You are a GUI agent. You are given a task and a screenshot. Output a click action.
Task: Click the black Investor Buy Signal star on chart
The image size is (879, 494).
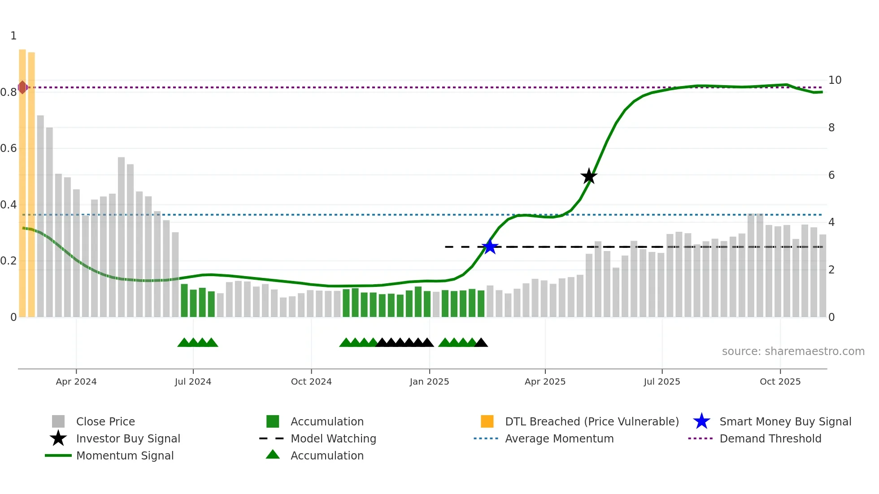pyautogui.click(x=589, y=176)
